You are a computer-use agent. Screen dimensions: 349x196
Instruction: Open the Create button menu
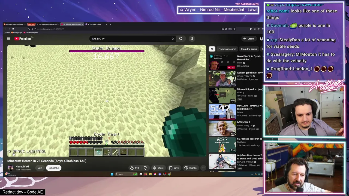tap(249, 39)
